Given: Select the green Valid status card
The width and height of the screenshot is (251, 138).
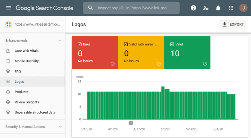Looking at the screenshot, I should (x=187, y=53).
